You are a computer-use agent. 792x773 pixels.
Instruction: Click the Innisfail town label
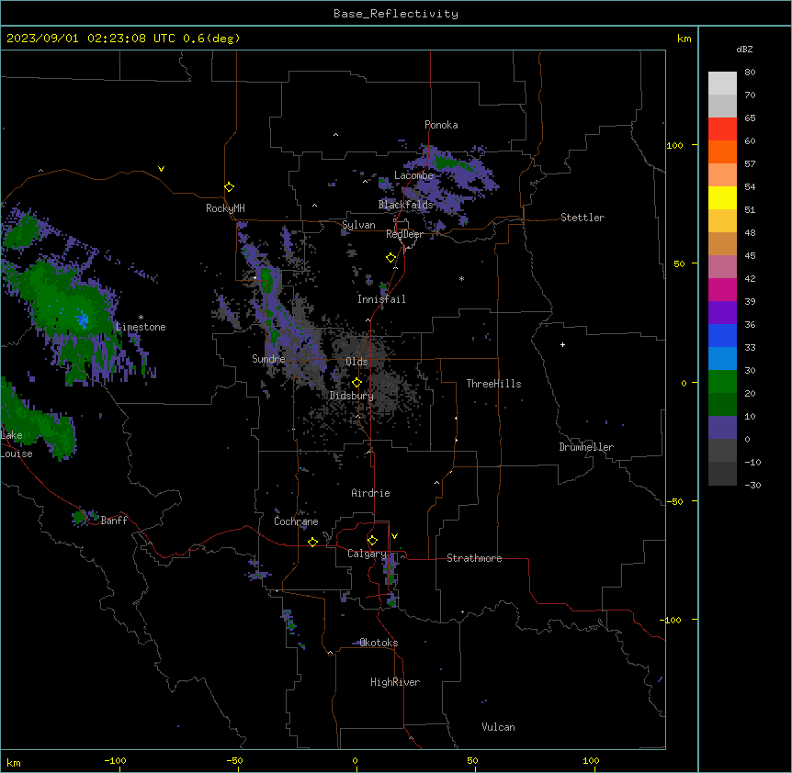[x=381, y=299]
